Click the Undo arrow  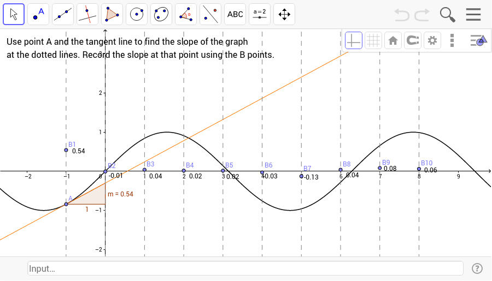[402, 14]
